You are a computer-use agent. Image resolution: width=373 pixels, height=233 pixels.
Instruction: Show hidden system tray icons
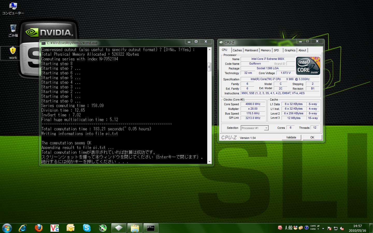pos(323,228)
